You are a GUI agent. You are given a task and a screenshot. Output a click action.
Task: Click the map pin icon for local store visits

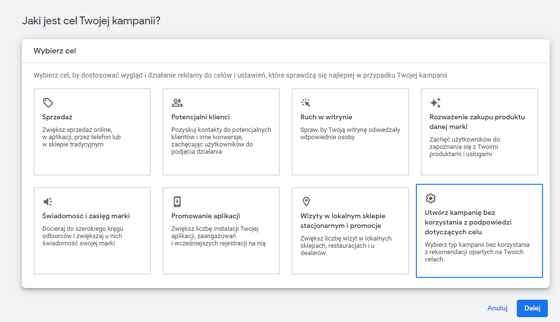(x=306, y=202)
